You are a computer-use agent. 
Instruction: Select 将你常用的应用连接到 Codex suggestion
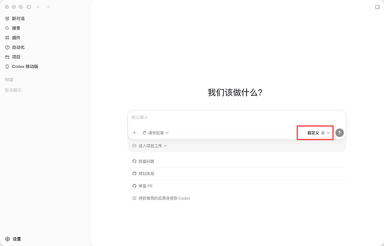[237, 198]
